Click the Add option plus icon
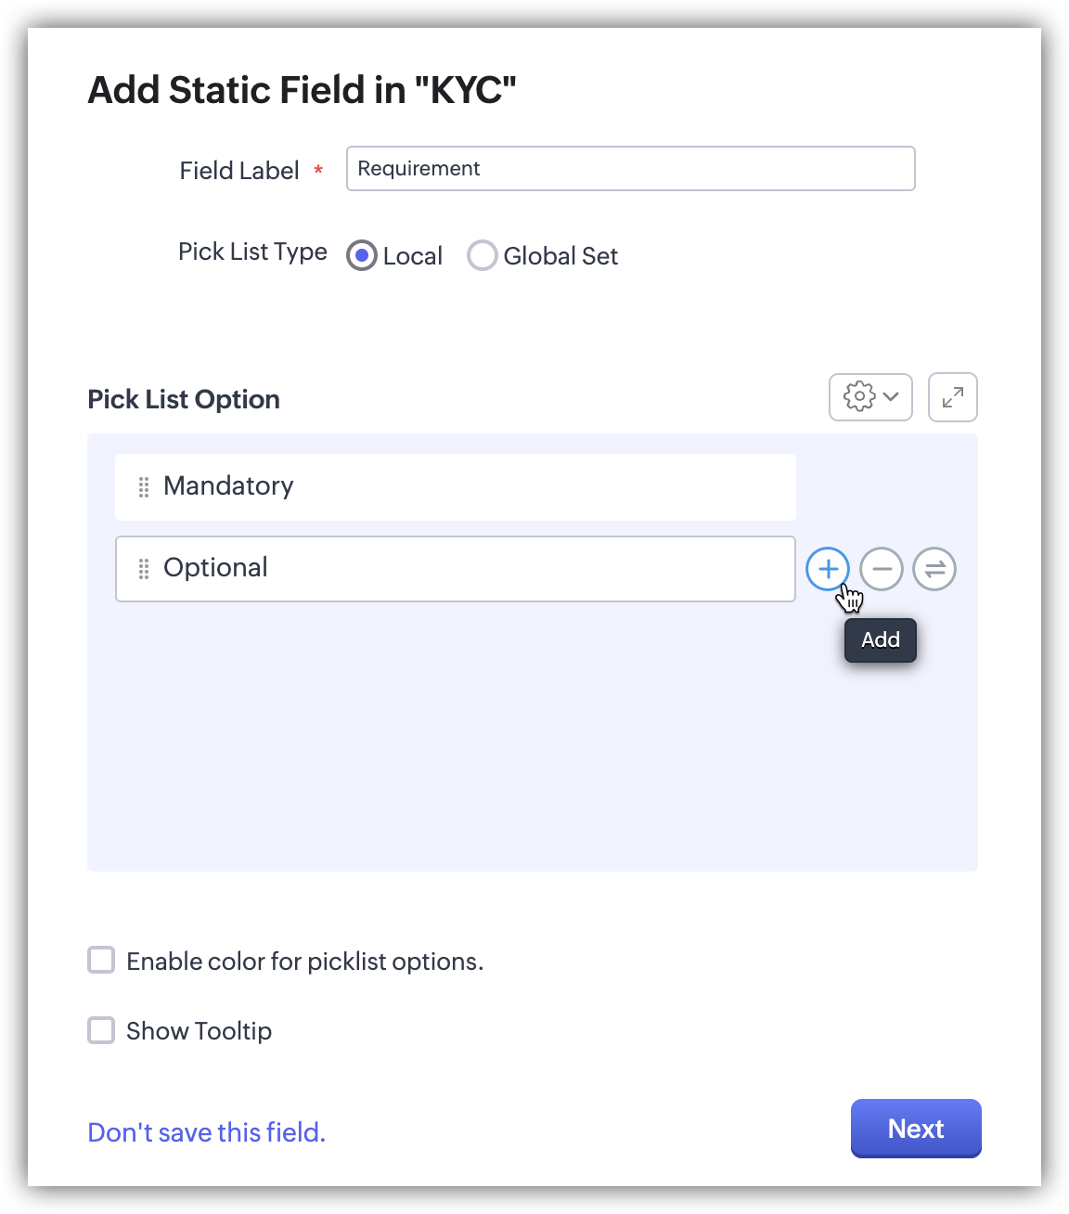Image resolution: width=1069 pixels, height=1214 pixels. (828, 569)
